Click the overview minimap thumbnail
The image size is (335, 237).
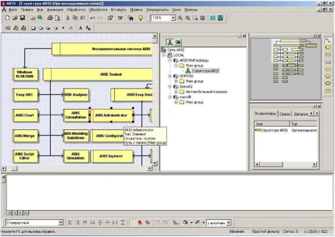[x=286, y=69]
